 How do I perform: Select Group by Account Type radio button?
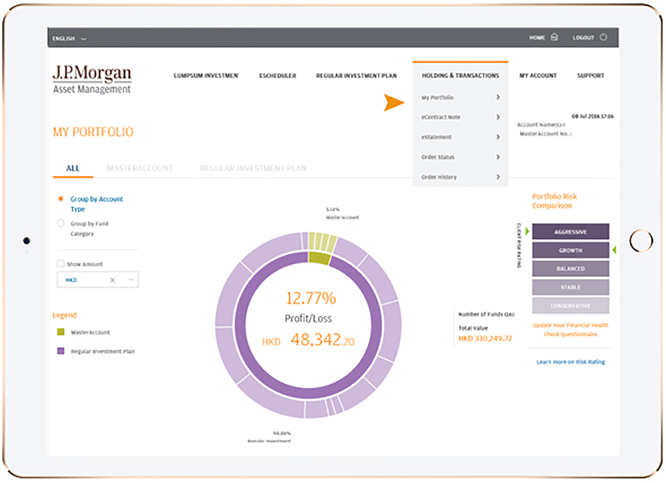(61, 199)
